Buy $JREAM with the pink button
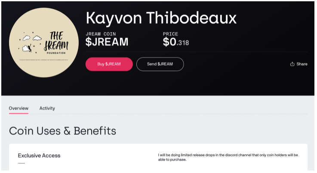 click(x=109, y=64)
